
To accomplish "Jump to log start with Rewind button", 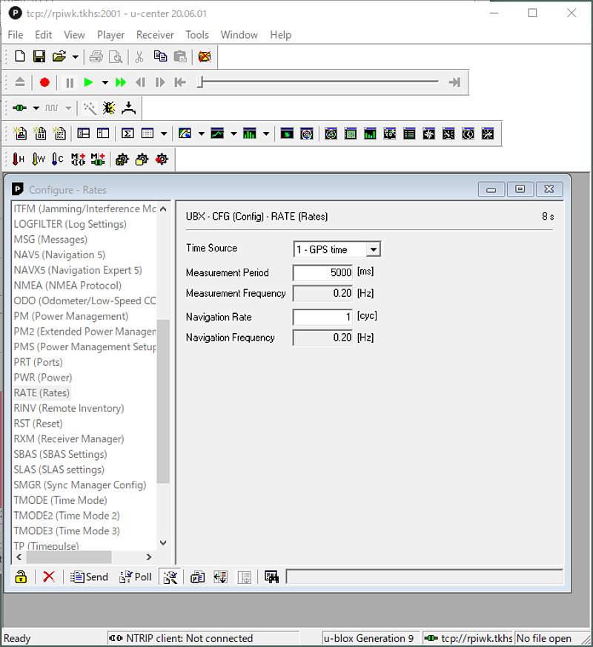I will (x=179, y=82).
